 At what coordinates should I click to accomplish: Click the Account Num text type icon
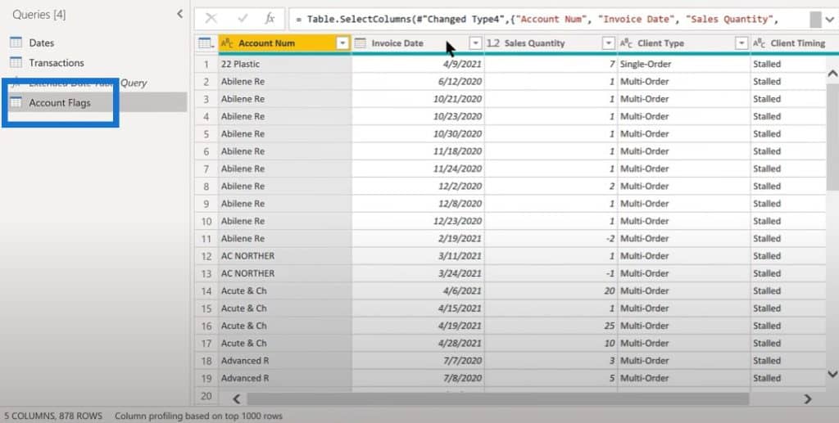[227, 43]
